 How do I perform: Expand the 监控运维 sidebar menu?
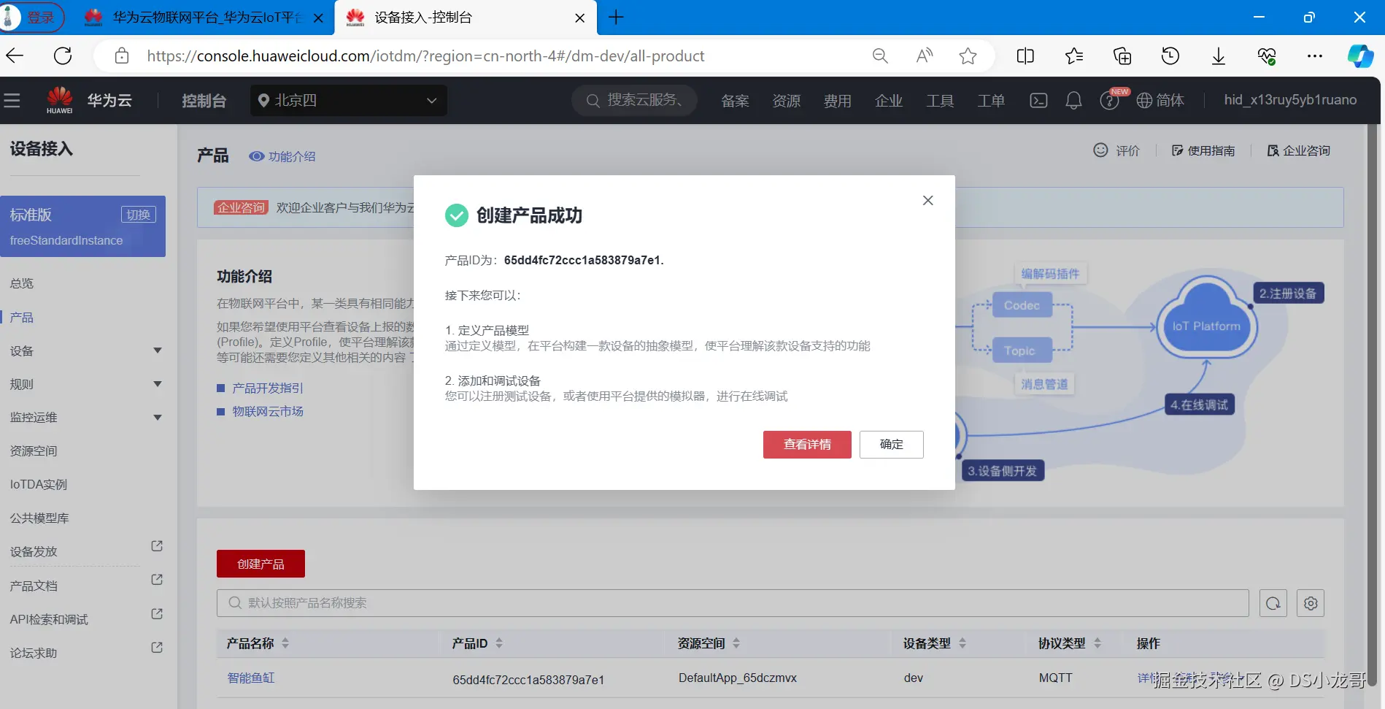tap(158, 418)
